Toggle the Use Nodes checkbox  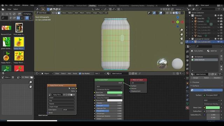coord(80,73)
